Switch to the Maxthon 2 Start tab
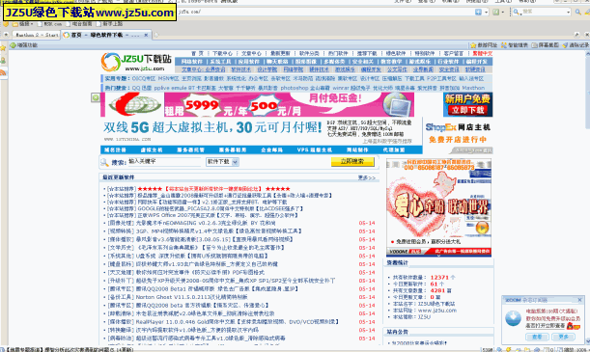This screenshot has width=590, height=352. tap(37, 35)
